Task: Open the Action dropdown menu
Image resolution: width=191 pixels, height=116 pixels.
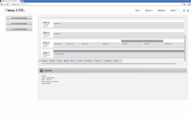Action: (149, 10)
